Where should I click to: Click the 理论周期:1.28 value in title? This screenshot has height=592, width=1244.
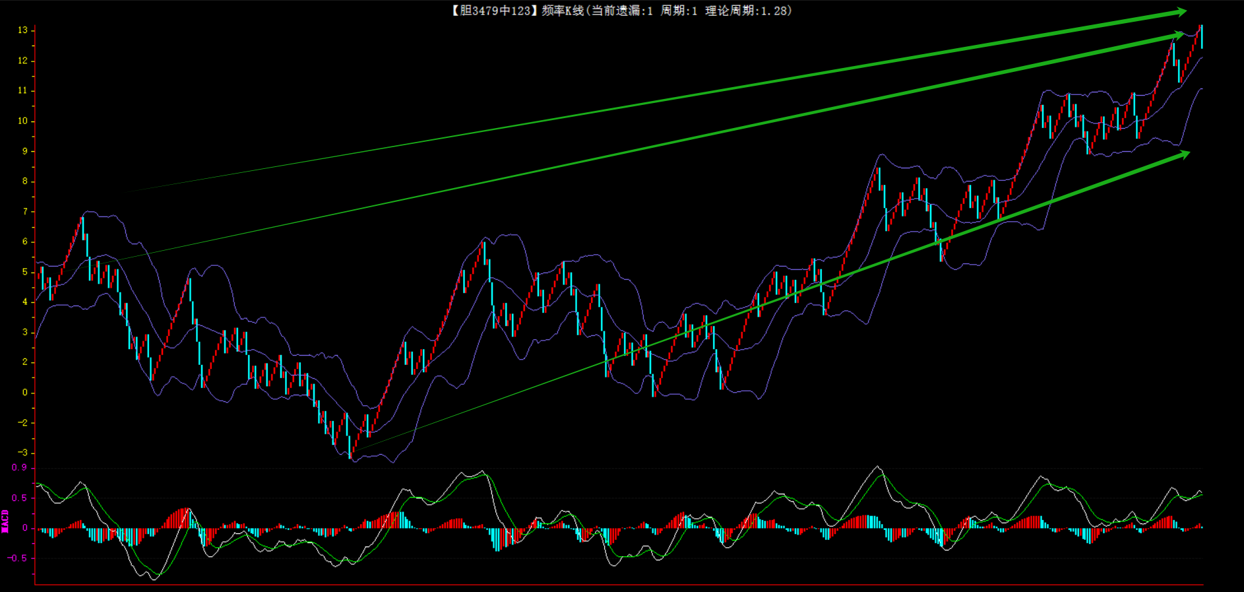pyautogui.click(x=747, y=11)
